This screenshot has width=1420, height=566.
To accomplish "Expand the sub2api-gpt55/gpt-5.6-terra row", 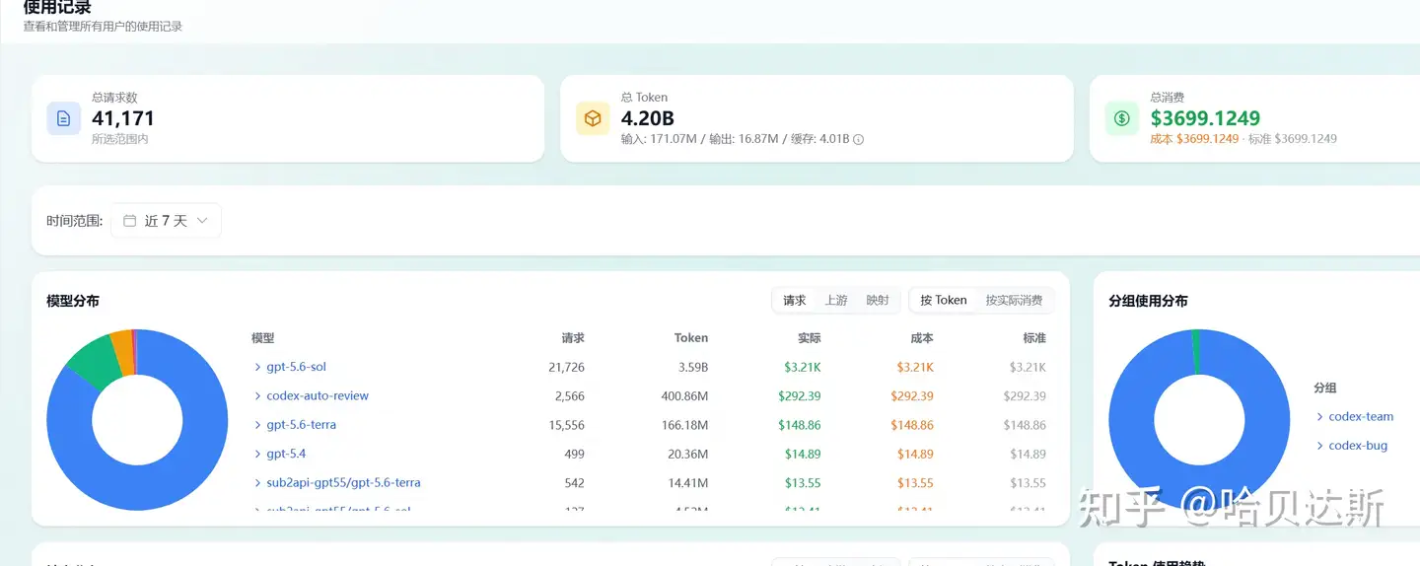I will pyautogui.click(x=258, y=483).
